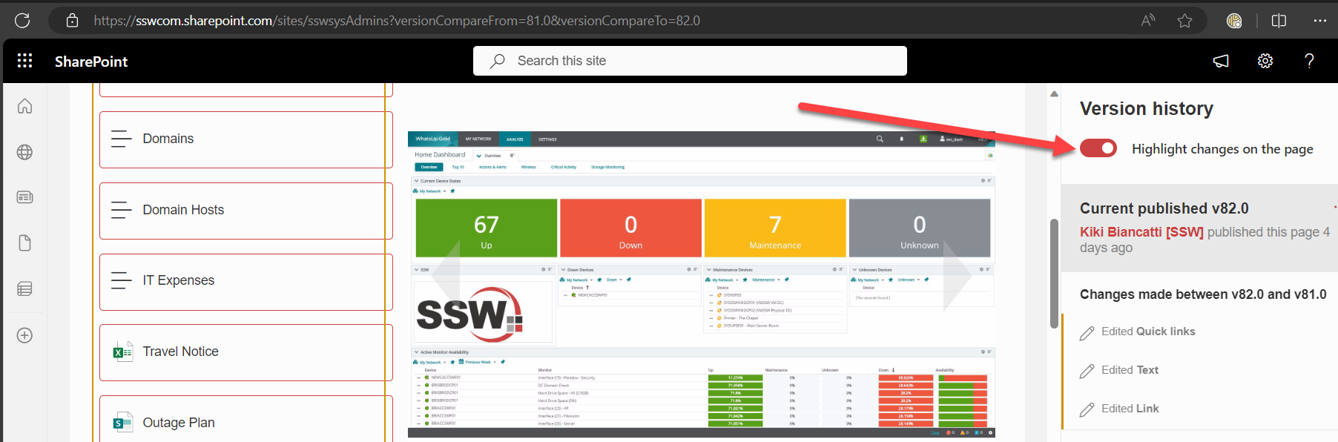Select the Edited Quick links change

1147,331
